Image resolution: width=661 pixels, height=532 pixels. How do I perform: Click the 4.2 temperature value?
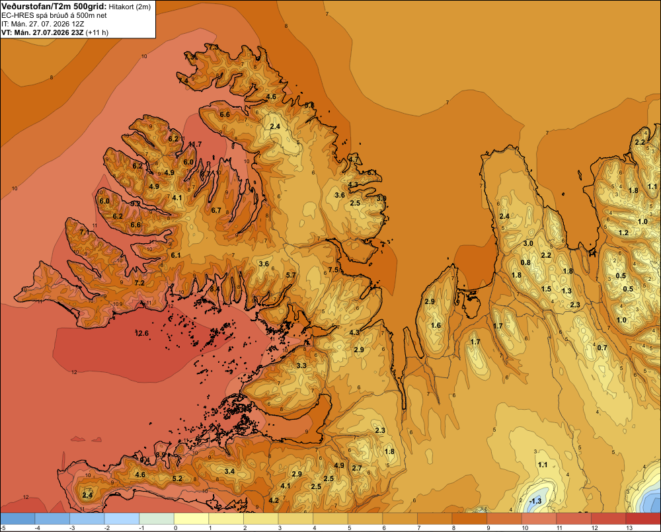pos(274,500)
